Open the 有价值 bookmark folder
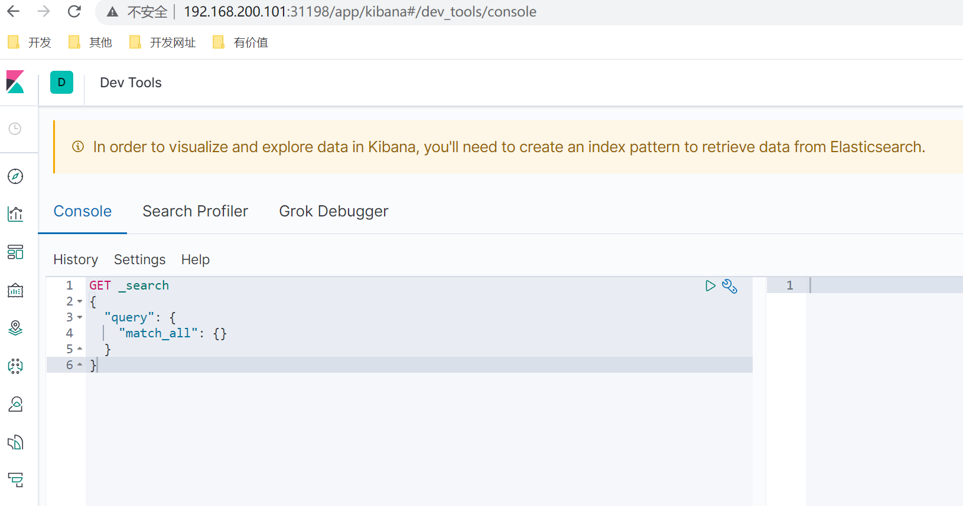The image size is (963, 506). pos(240,42)
